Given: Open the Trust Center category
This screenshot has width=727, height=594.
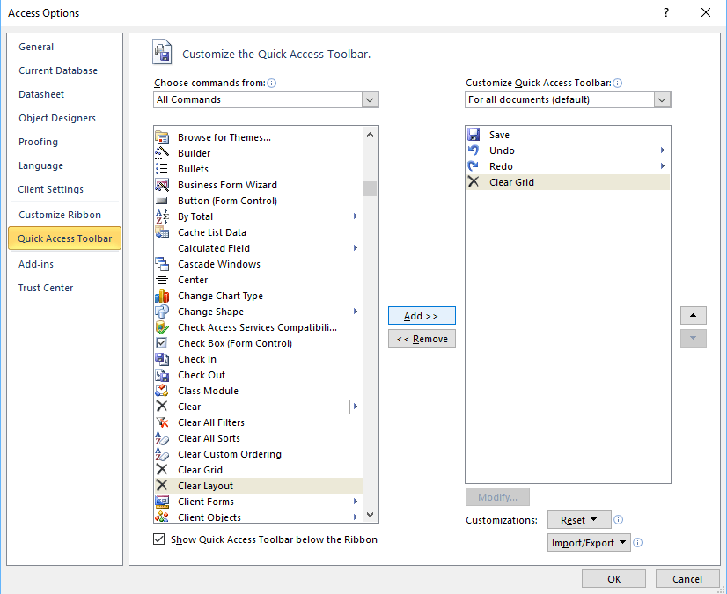Looking at the screenshot, I should 46,288.
